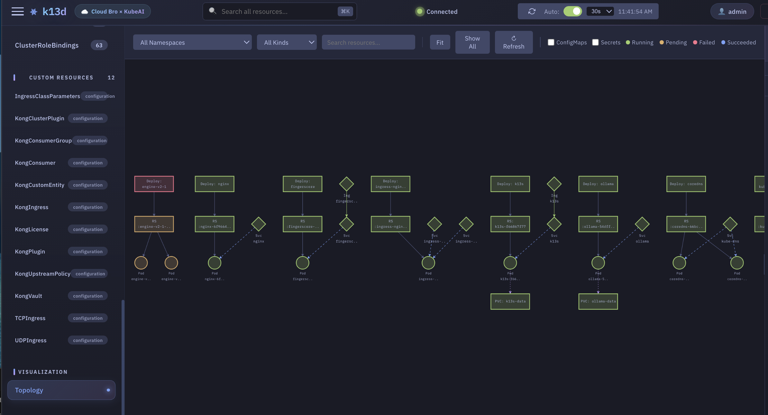Open the All Kinds dropdown
Screen dimensions: 768x415
[286, 42]
